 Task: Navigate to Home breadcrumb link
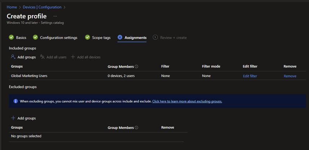pyautogui.click(x=12, y=7)
